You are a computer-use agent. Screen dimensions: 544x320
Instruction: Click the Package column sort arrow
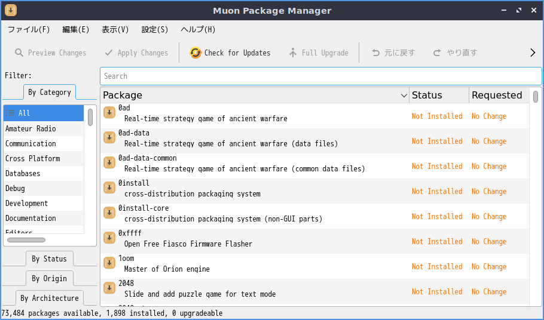tap(404, 96)
